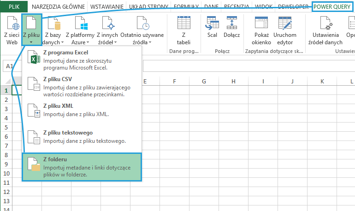Select Z folderu import option
Screen dimensions: 355x211
82,167
